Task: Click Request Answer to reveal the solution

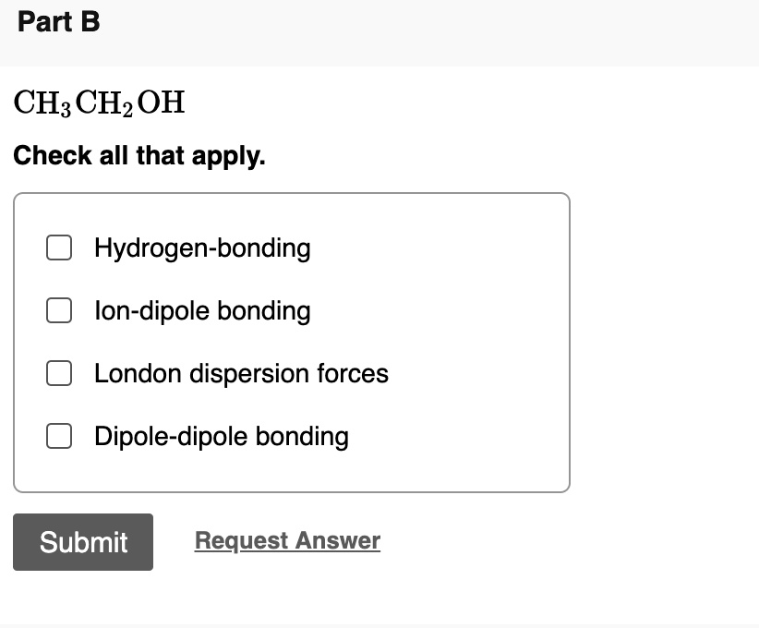Action: 286,540
